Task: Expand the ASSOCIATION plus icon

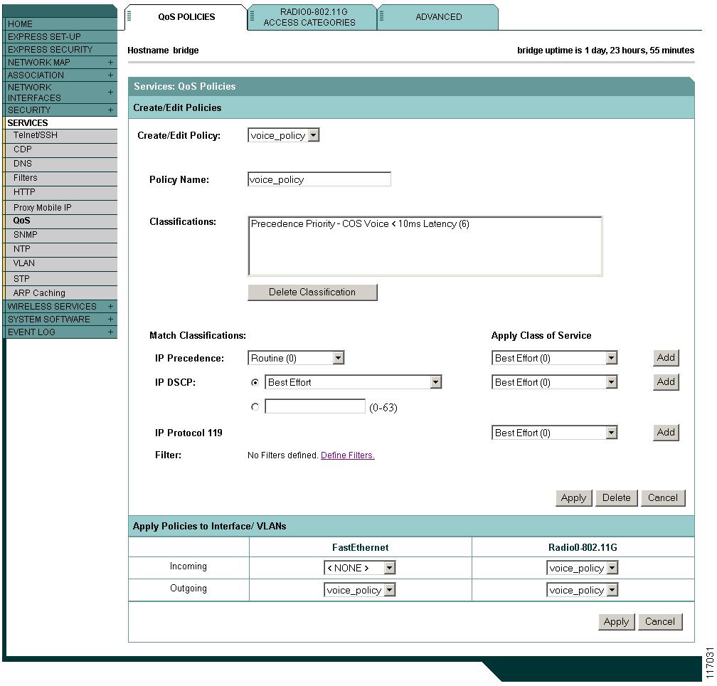Action: [110, 75]
